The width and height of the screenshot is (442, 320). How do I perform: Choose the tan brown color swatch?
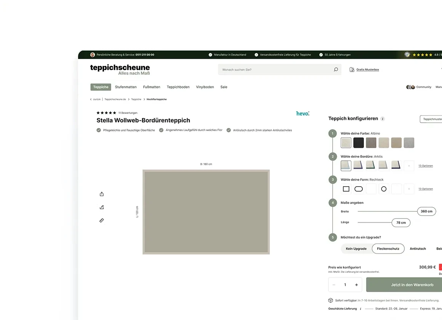tap(396, 142)
